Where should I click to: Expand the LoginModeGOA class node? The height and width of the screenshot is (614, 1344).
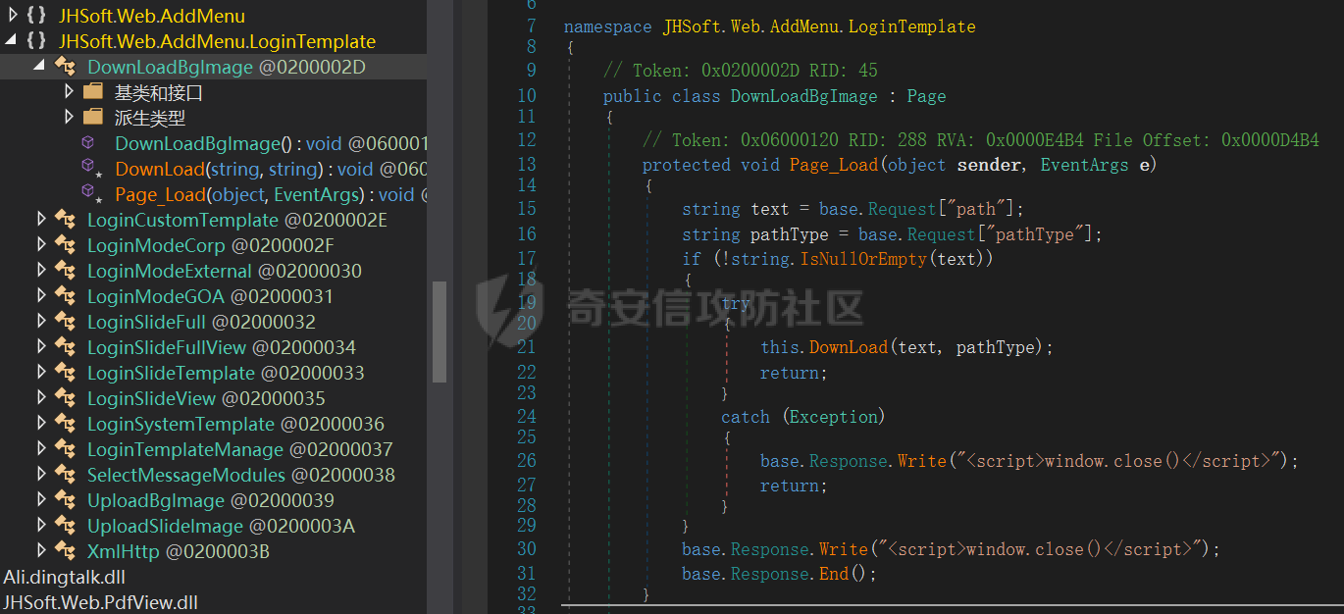[41, 296]
